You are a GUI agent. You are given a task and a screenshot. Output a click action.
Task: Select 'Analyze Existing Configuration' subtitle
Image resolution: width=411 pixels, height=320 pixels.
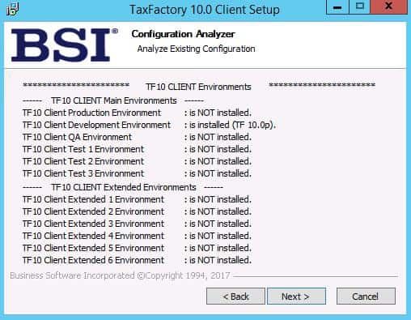196,49
